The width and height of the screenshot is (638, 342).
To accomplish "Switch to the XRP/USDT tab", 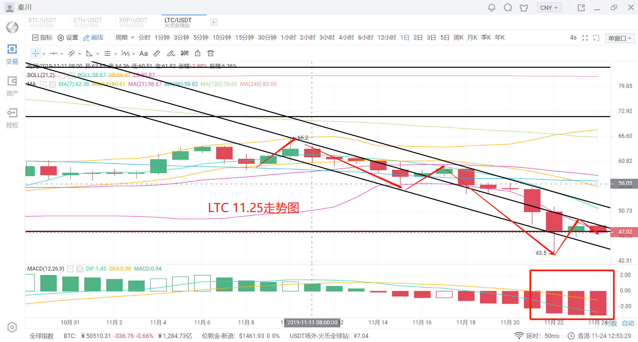I will [133, 22].
